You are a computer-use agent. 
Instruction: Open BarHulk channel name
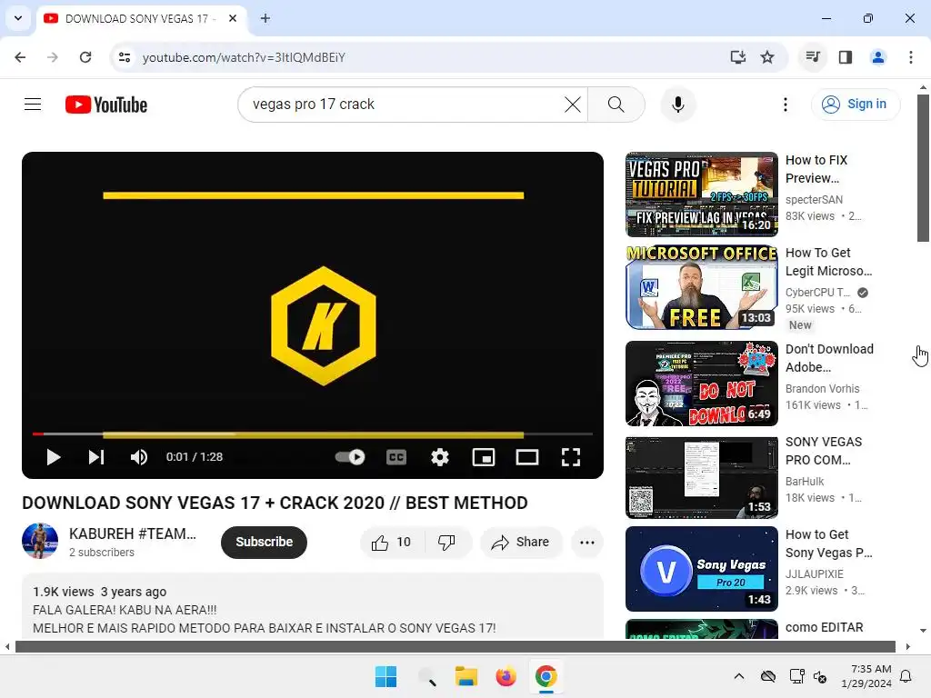[805, 482]
